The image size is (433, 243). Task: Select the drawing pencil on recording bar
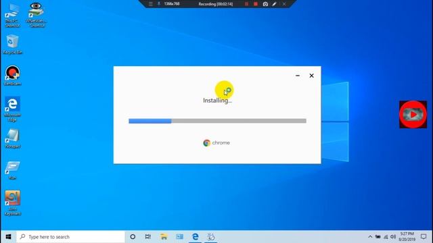pyautogui.click(x=274, y=4)
